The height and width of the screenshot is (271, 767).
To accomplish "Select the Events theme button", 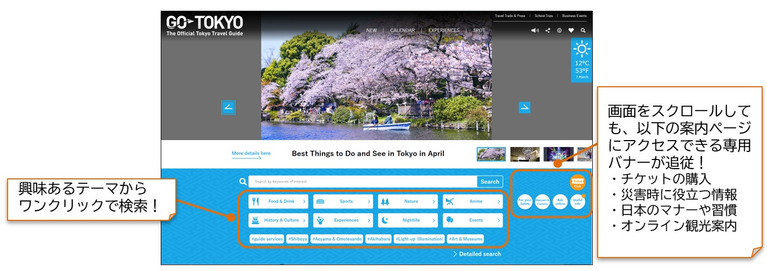I will (x=472, y=220).
